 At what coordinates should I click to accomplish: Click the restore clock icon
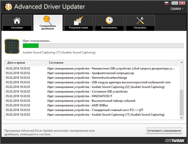[x=109, y=20]
